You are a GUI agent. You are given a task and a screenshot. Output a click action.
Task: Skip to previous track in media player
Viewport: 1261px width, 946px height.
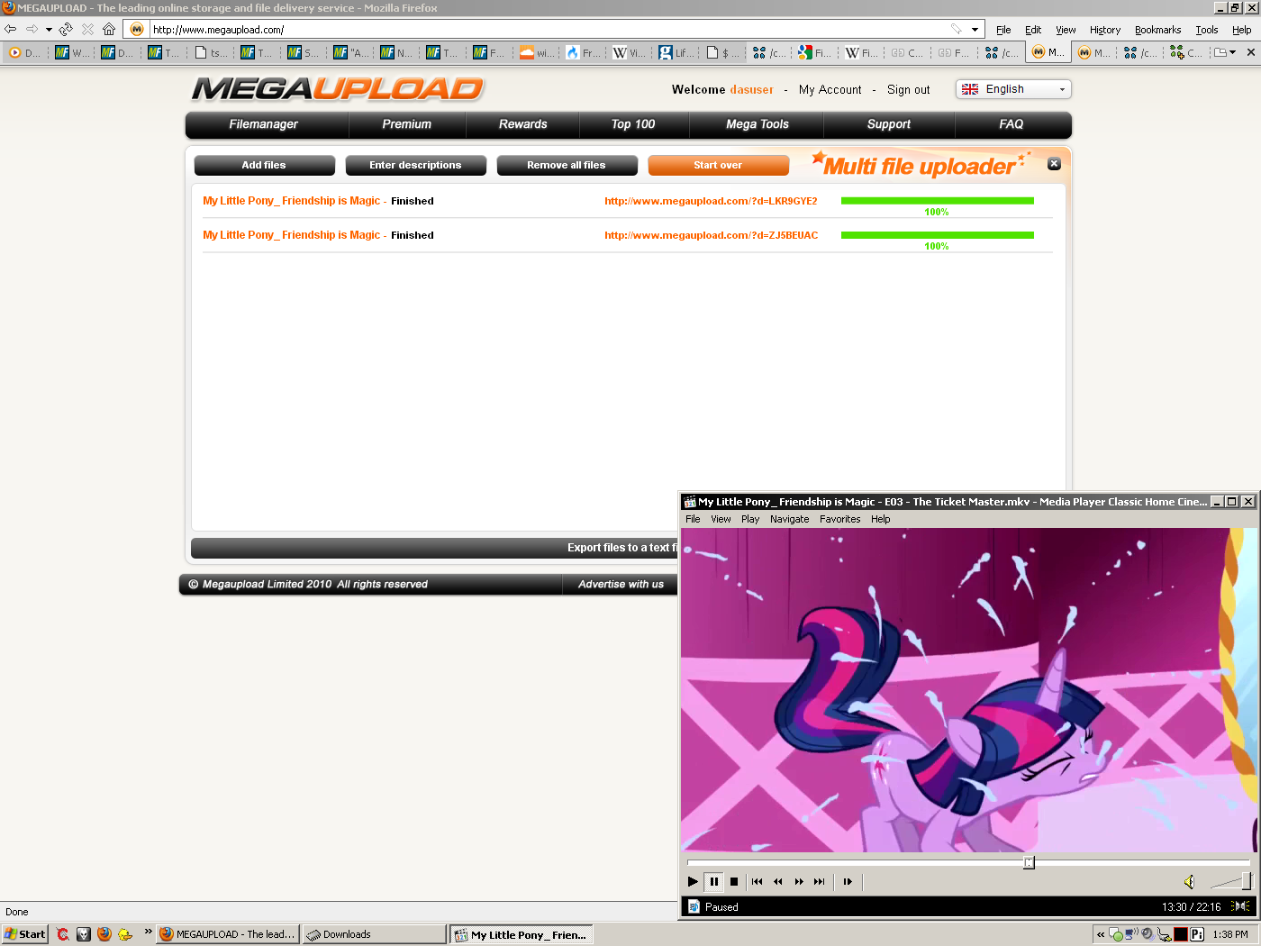(757, 882)
